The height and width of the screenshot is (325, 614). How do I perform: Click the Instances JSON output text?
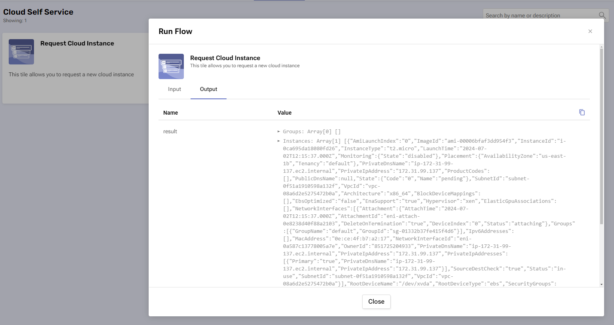[x=429, y=212]
